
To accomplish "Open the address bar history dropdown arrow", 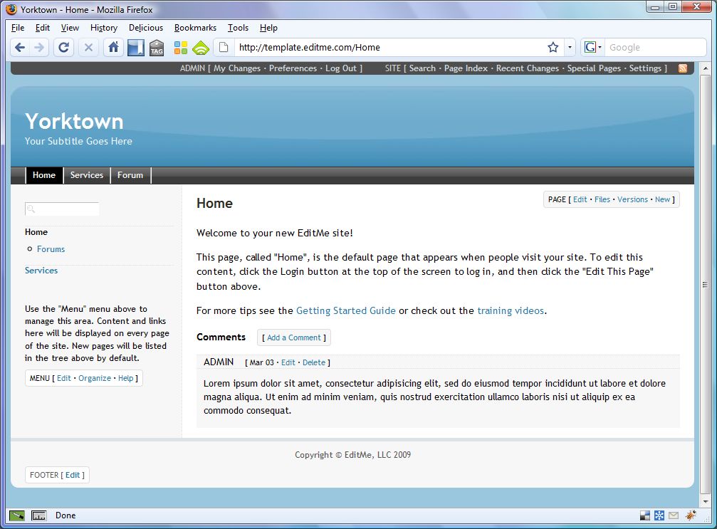I will [x=570, y=47].
